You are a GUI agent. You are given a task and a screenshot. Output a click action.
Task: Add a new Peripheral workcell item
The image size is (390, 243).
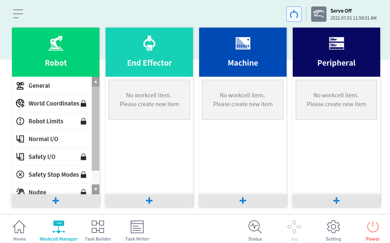click(x=336, y=201)
